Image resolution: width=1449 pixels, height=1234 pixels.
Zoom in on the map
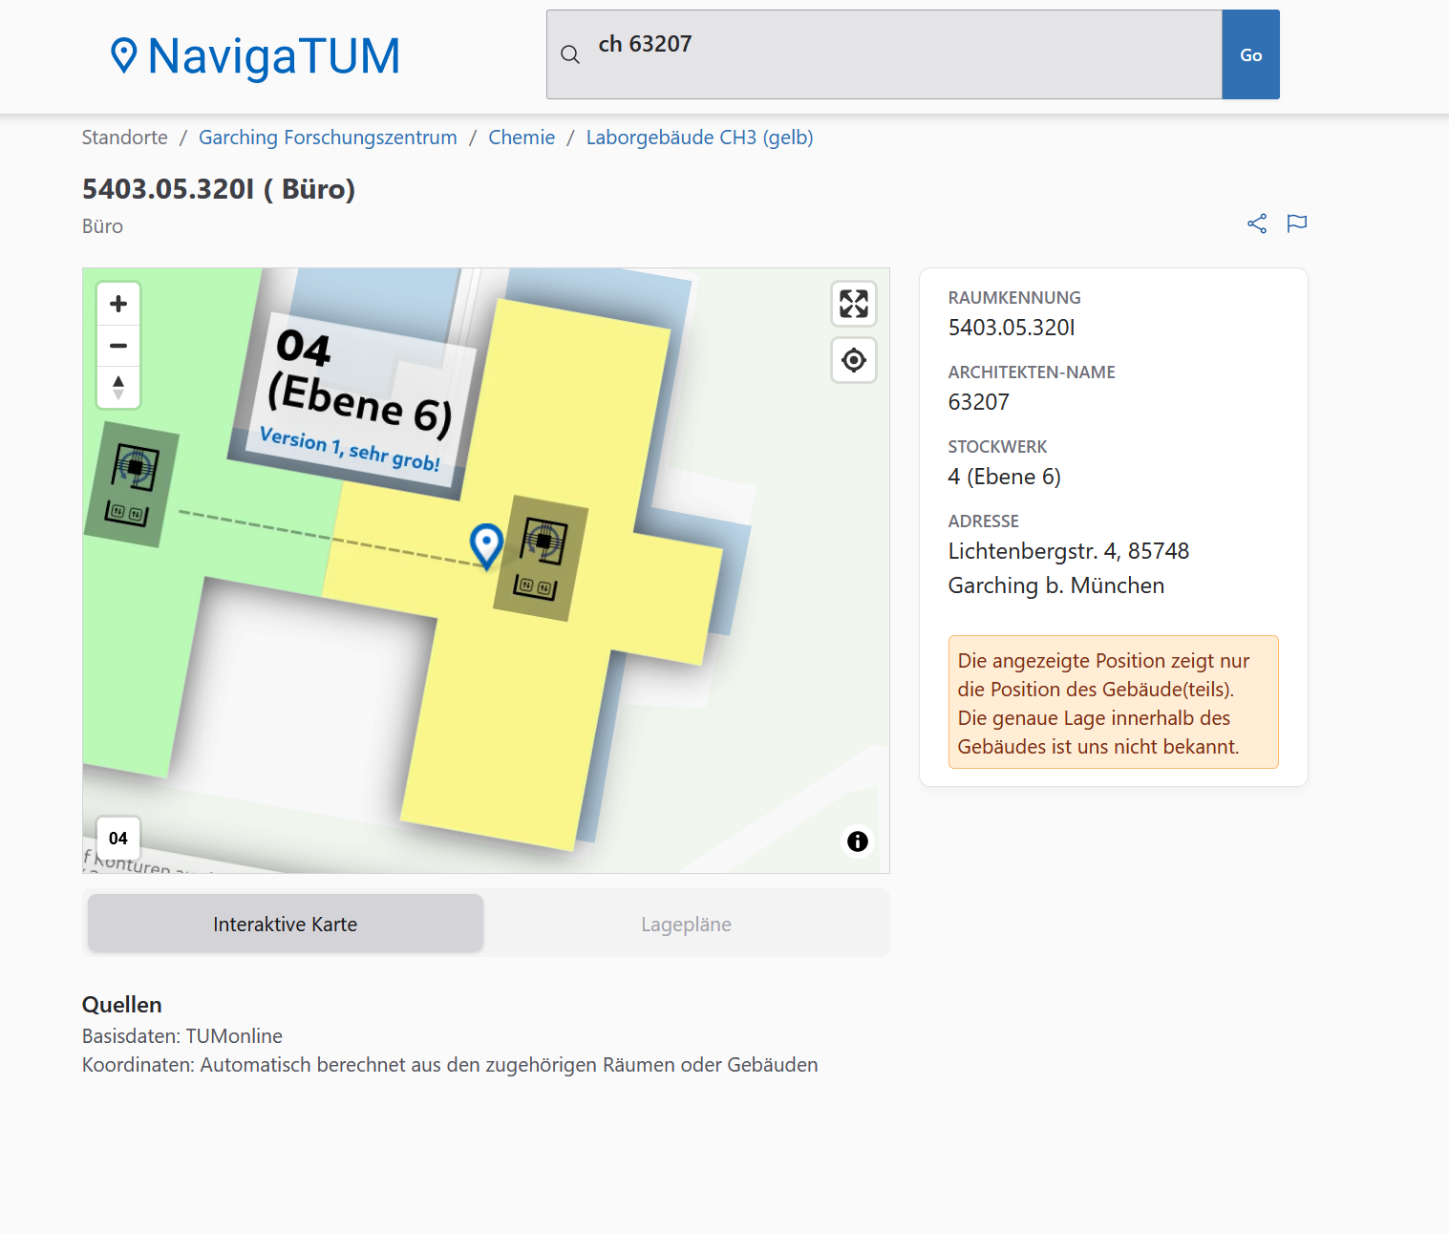[x=118, y=304]
